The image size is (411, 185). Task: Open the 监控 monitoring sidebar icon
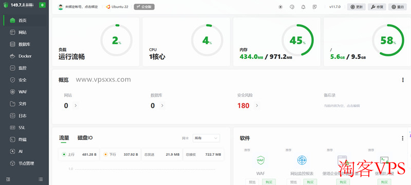(x=12, y=68)
